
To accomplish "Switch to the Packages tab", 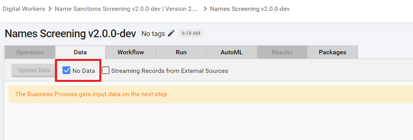I will pos(332,52).
